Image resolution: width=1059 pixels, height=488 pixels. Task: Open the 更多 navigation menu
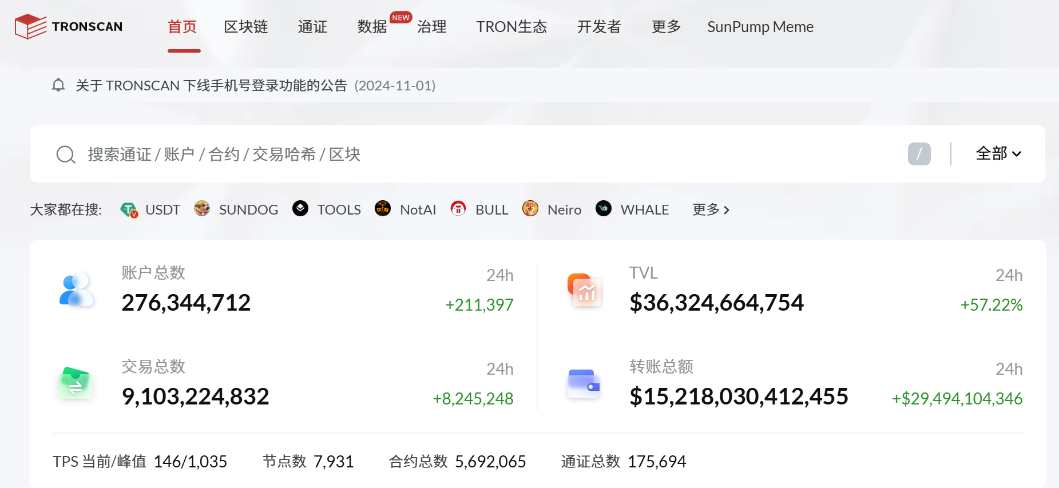(666, 27)
